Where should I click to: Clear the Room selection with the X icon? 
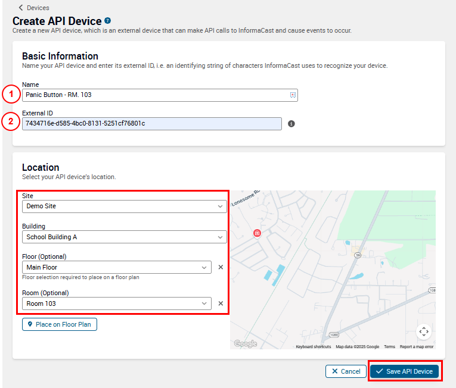point(221,303)
